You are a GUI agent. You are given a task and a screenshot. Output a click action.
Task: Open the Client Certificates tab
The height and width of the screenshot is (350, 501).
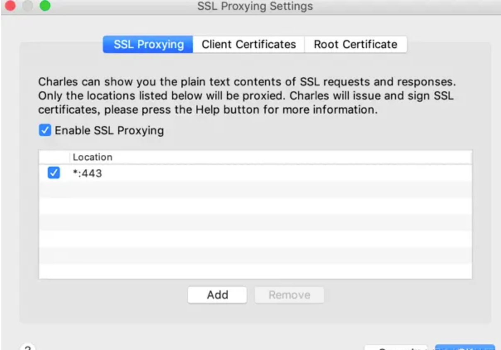pyautogui.click(x=249, y=44)
